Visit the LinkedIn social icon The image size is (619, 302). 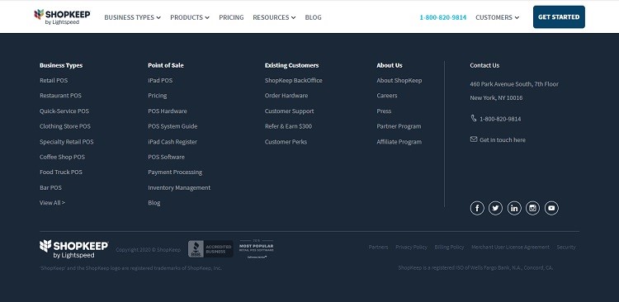click(514, 208)
